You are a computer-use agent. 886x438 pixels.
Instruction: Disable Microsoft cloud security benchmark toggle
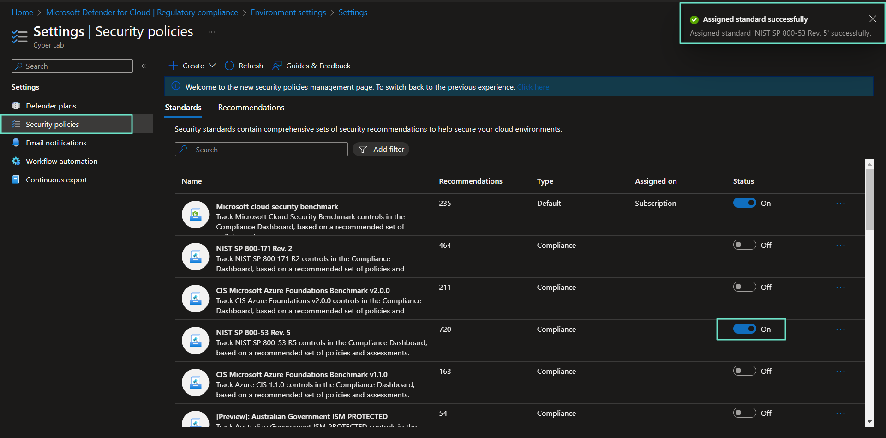[x=744, y=203]
